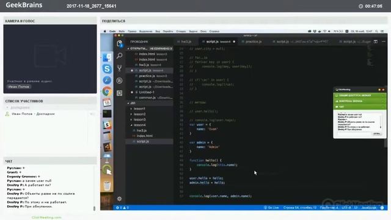This screenshot has height=220, width=391.
Task: Click the UTF-8 encoding in status bar
Action: click(x=346, y=208)
